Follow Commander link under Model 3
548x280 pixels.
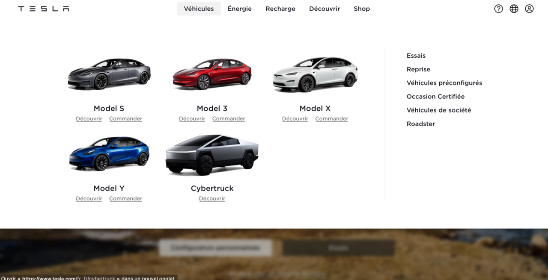tap(229, 119)
